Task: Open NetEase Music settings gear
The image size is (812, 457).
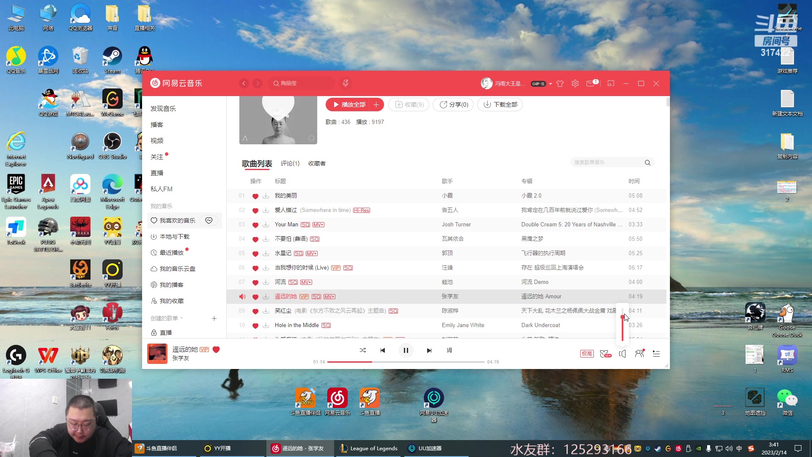Action: (x=575, y=83)
